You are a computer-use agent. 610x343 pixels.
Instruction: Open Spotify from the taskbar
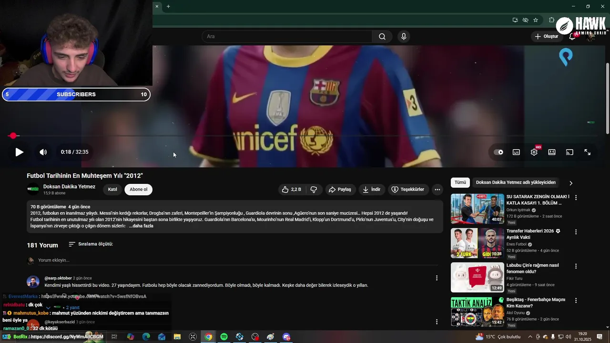(x=224, y=337)
